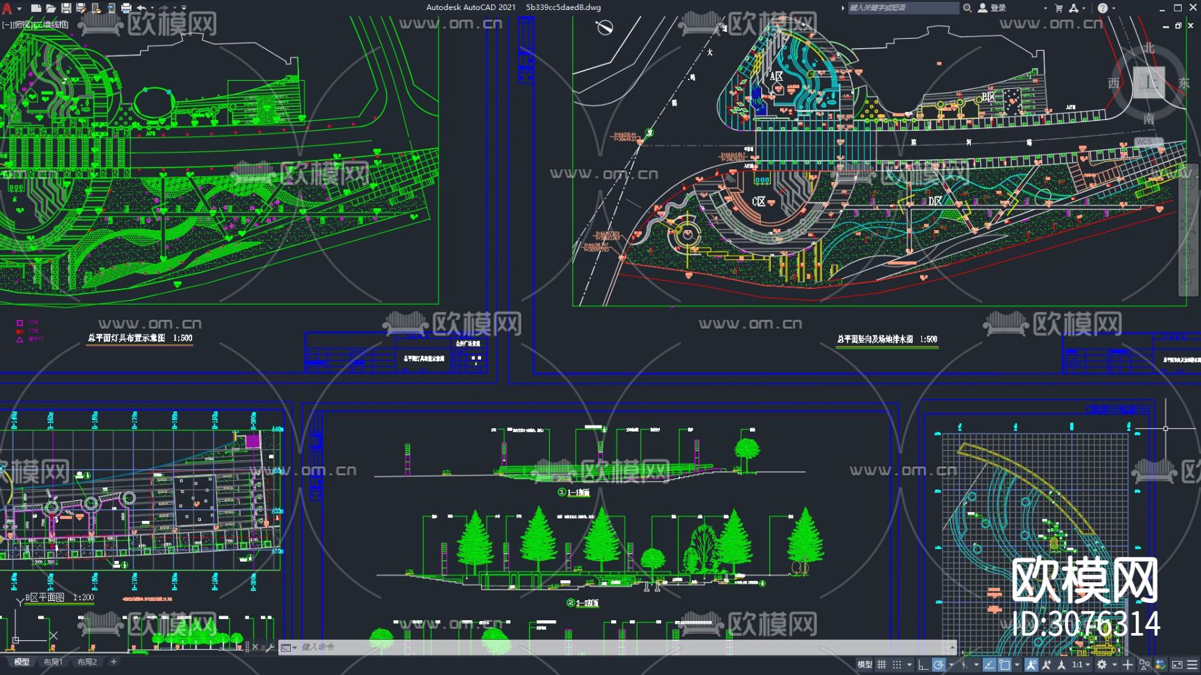Toggle 2D object snap
The image size is (1201, 675).
pos(1004,664)
